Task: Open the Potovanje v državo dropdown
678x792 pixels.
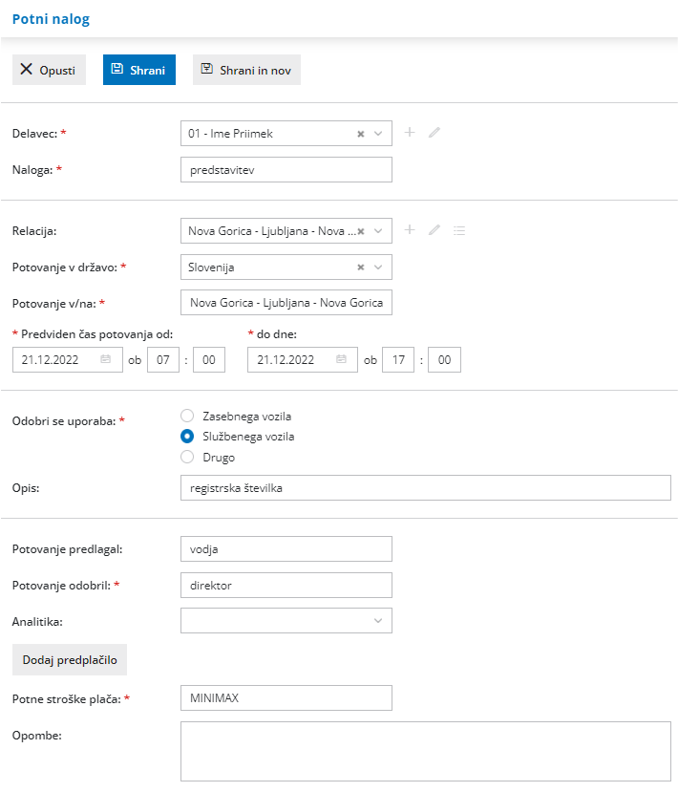Action: point(378,268)
